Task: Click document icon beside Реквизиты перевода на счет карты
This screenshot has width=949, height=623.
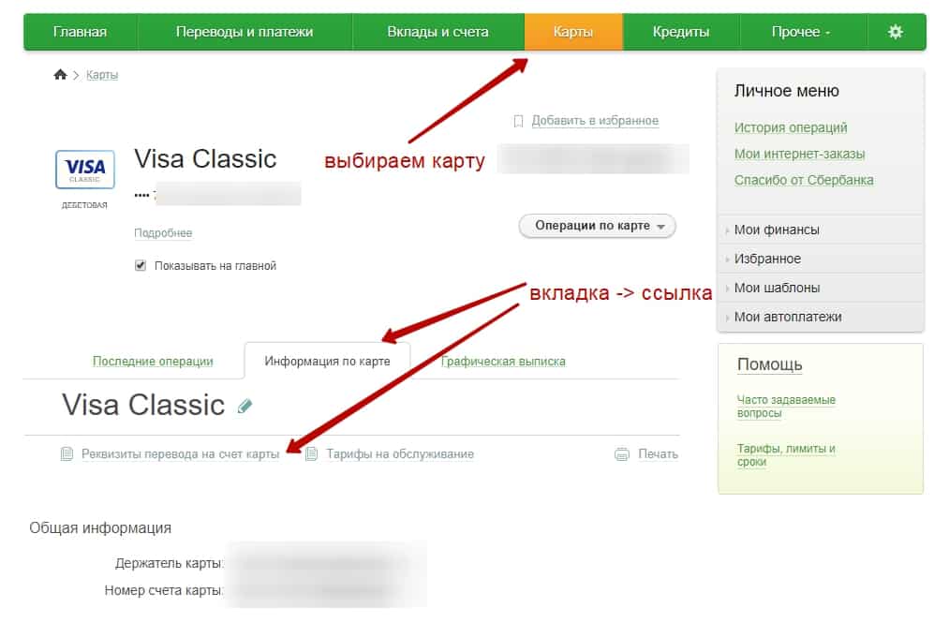Action: (67, 454)
